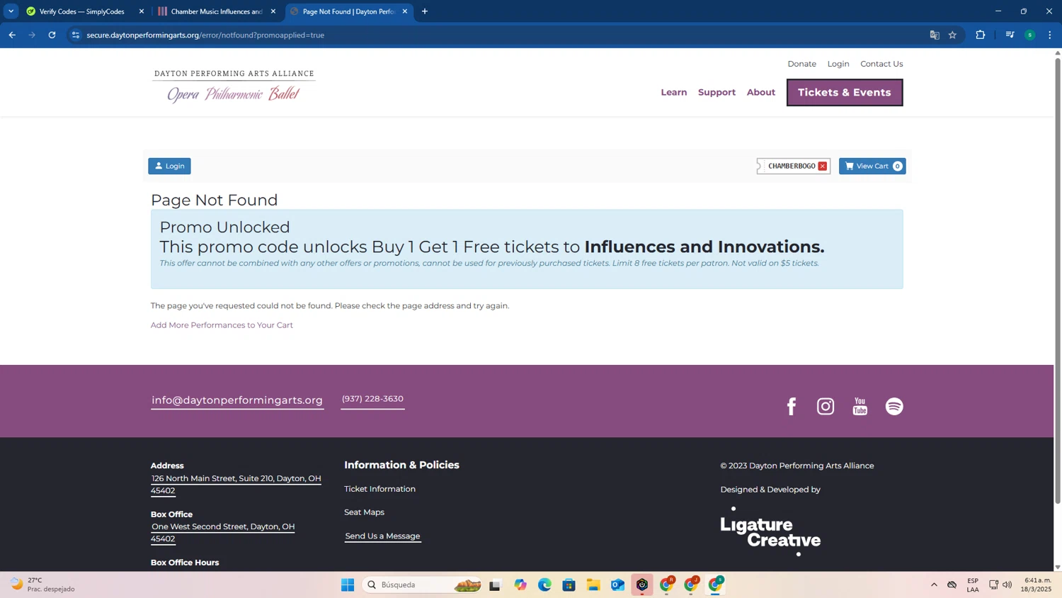The height and width of the screenshot is (598, 1062).
Task: Click the Dayton Performing Arts Alliance logo
Action: [234, 86]
